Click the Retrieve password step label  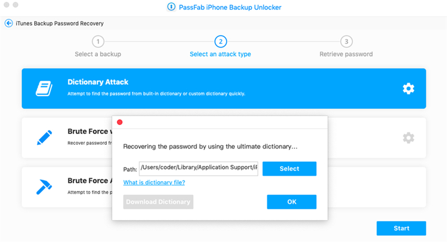tap(346, 54)
